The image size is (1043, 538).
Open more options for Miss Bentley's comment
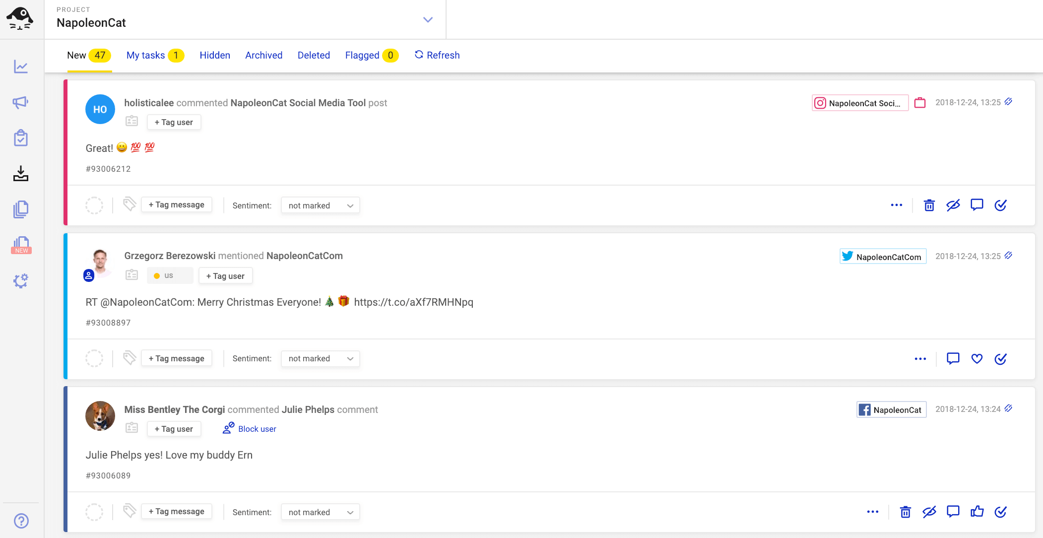pos(873,512)
